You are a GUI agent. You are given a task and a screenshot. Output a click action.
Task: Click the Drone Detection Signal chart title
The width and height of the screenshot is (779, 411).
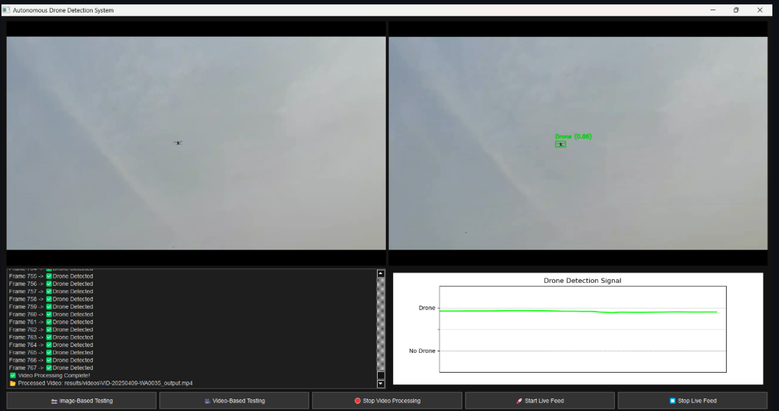(582, 281)
